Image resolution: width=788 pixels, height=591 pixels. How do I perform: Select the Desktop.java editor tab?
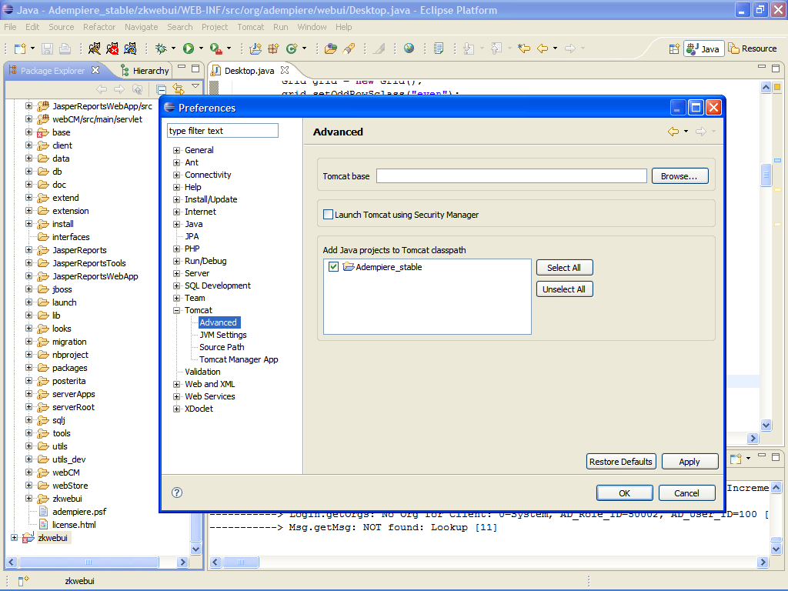[249, 71]
